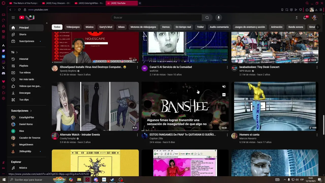Open the VK icon in the sidebar
The height and width of the screenshot is (183, 325).
tap(4, 56)
